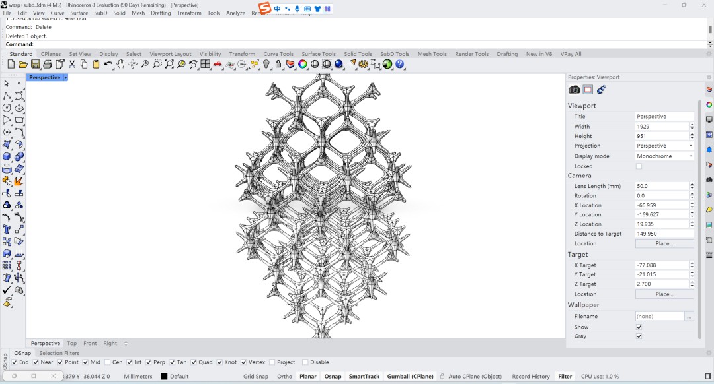
Task: Switch to the Mesh Tools toolbar tab
Action: [432, 53]
